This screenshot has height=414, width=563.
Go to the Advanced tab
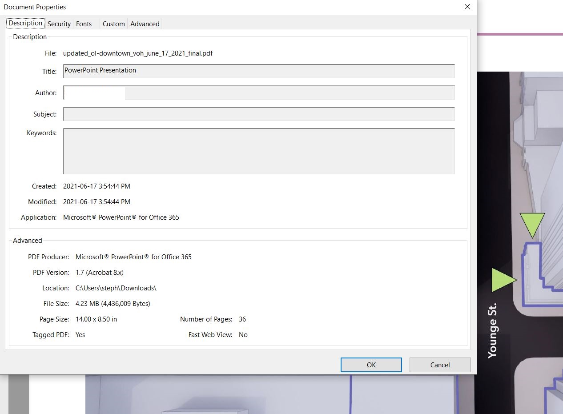(145, 24)
